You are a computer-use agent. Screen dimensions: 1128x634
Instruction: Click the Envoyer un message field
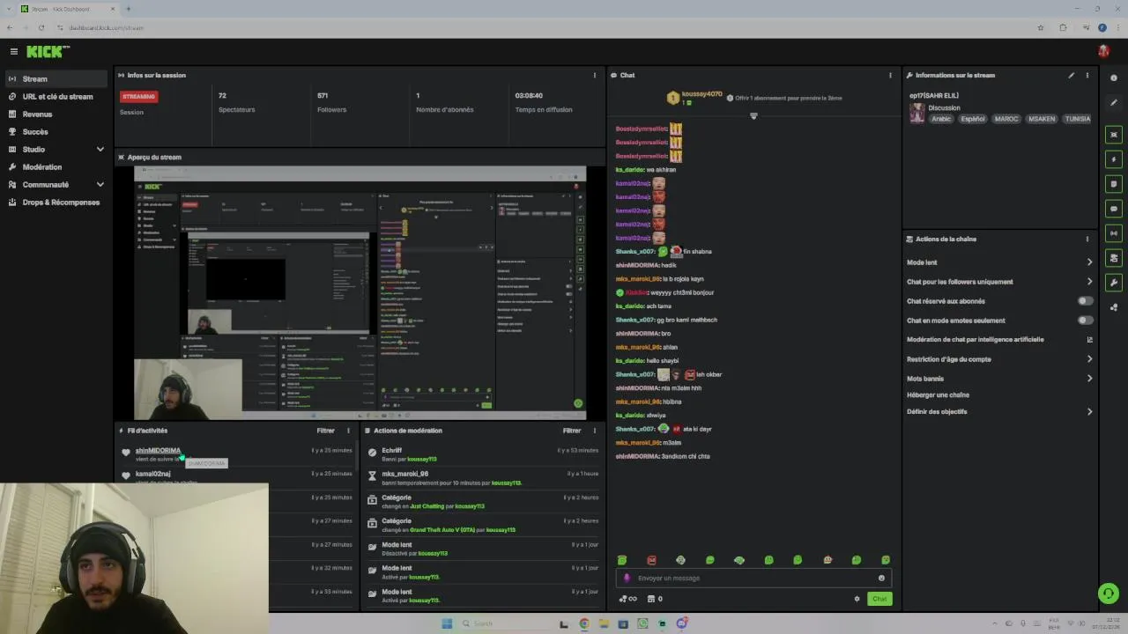click(x=753, y=578)
